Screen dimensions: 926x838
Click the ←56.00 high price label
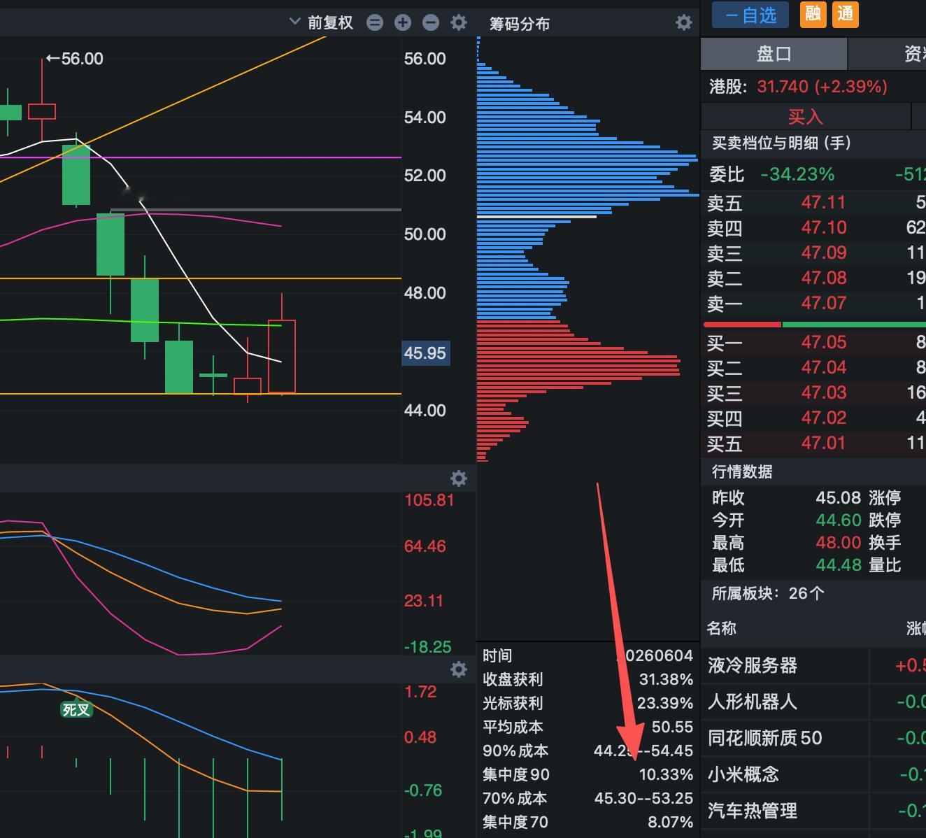74,59
